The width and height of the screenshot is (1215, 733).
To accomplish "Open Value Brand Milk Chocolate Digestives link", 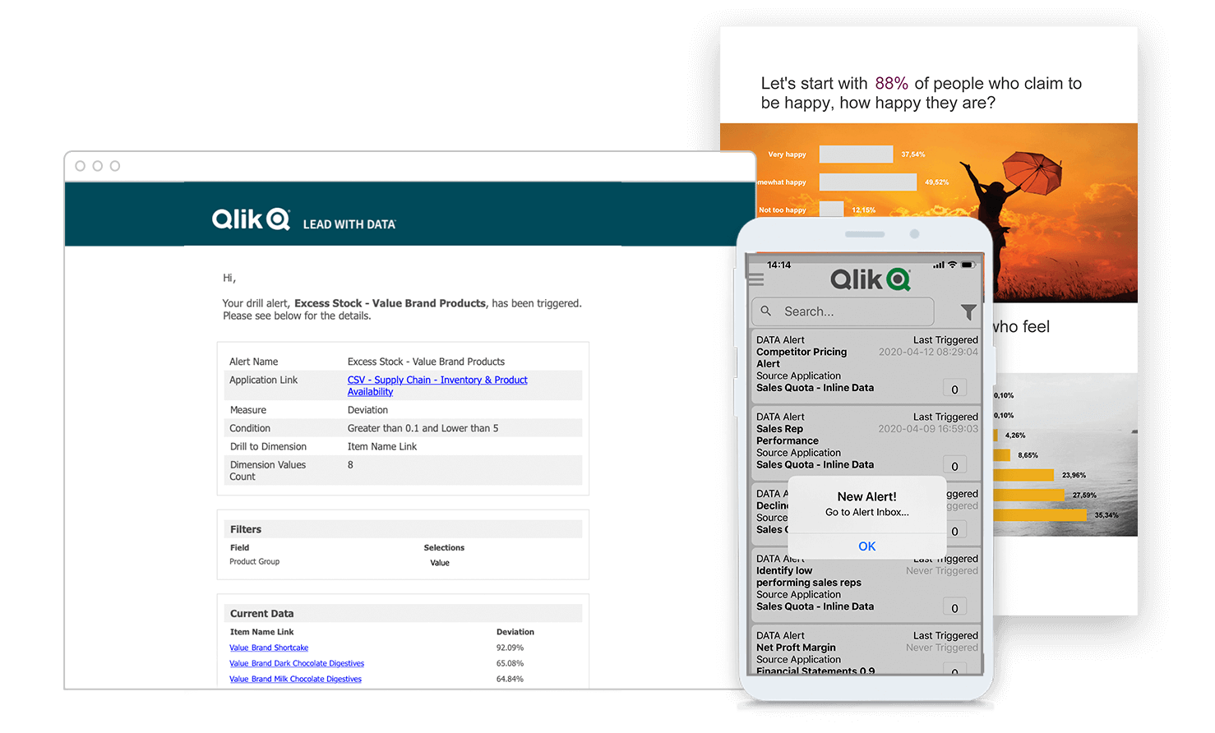I will [295, 679].
